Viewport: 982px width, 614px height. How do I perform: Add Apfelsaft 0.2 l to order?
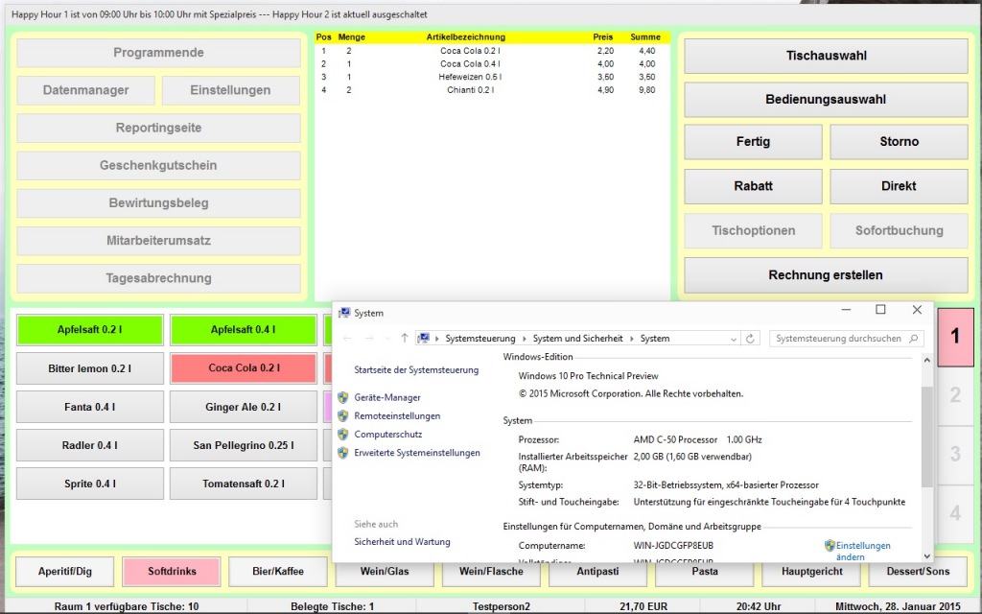pyautogui.click(x=89, y=330)
